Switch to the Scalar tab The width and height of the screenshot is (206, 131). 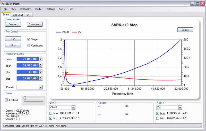(x=6, y=14)
